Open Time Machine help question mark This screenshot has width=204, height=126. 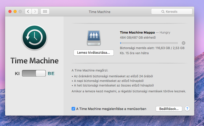point(187,109)
